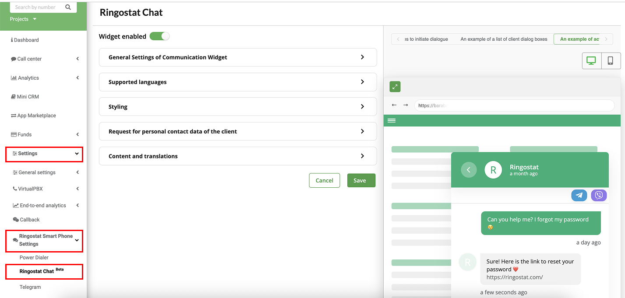Click the Telegram icon in chat preview
This screenshot has height=298, width=625.
coord(579,195)
